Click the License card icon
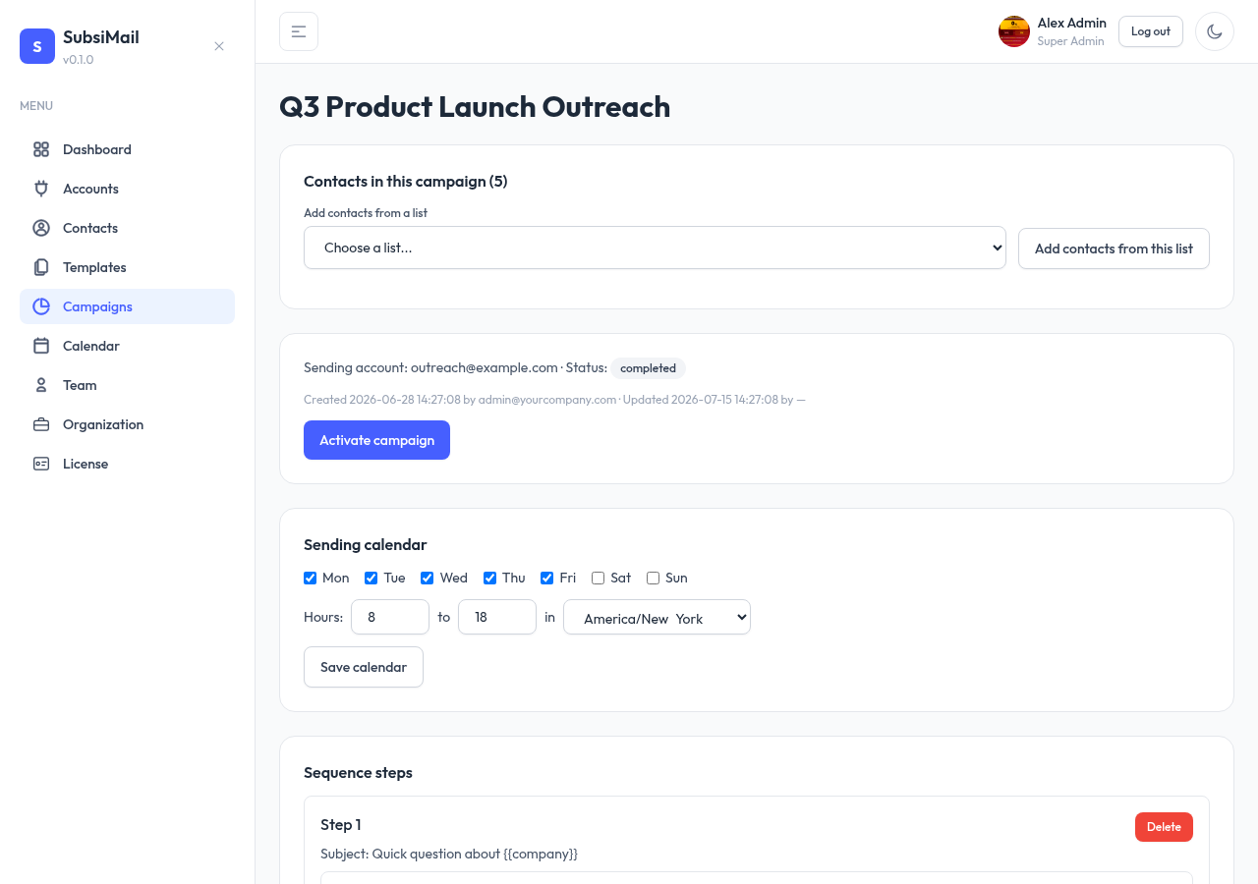Viewport: 1258px width, 884px height. tap(41, 464)
